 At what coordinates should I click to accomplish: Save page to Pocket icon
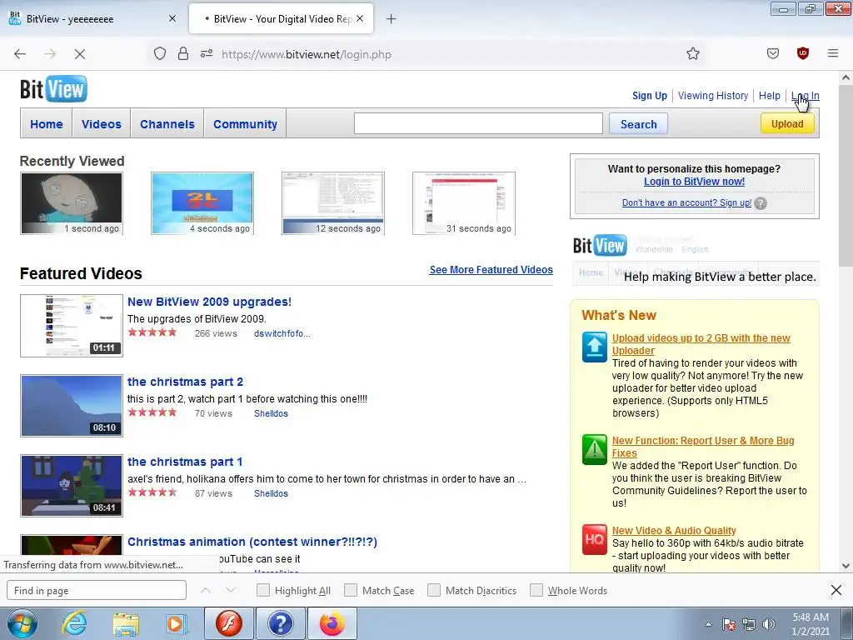(x=773, y=53)
